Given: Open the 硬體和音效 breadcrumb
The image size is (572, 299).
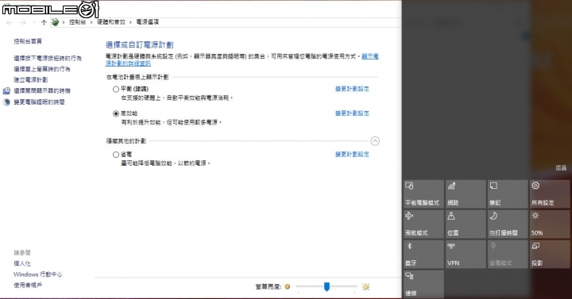Looking at the screenshot, I should coord(111,22).
